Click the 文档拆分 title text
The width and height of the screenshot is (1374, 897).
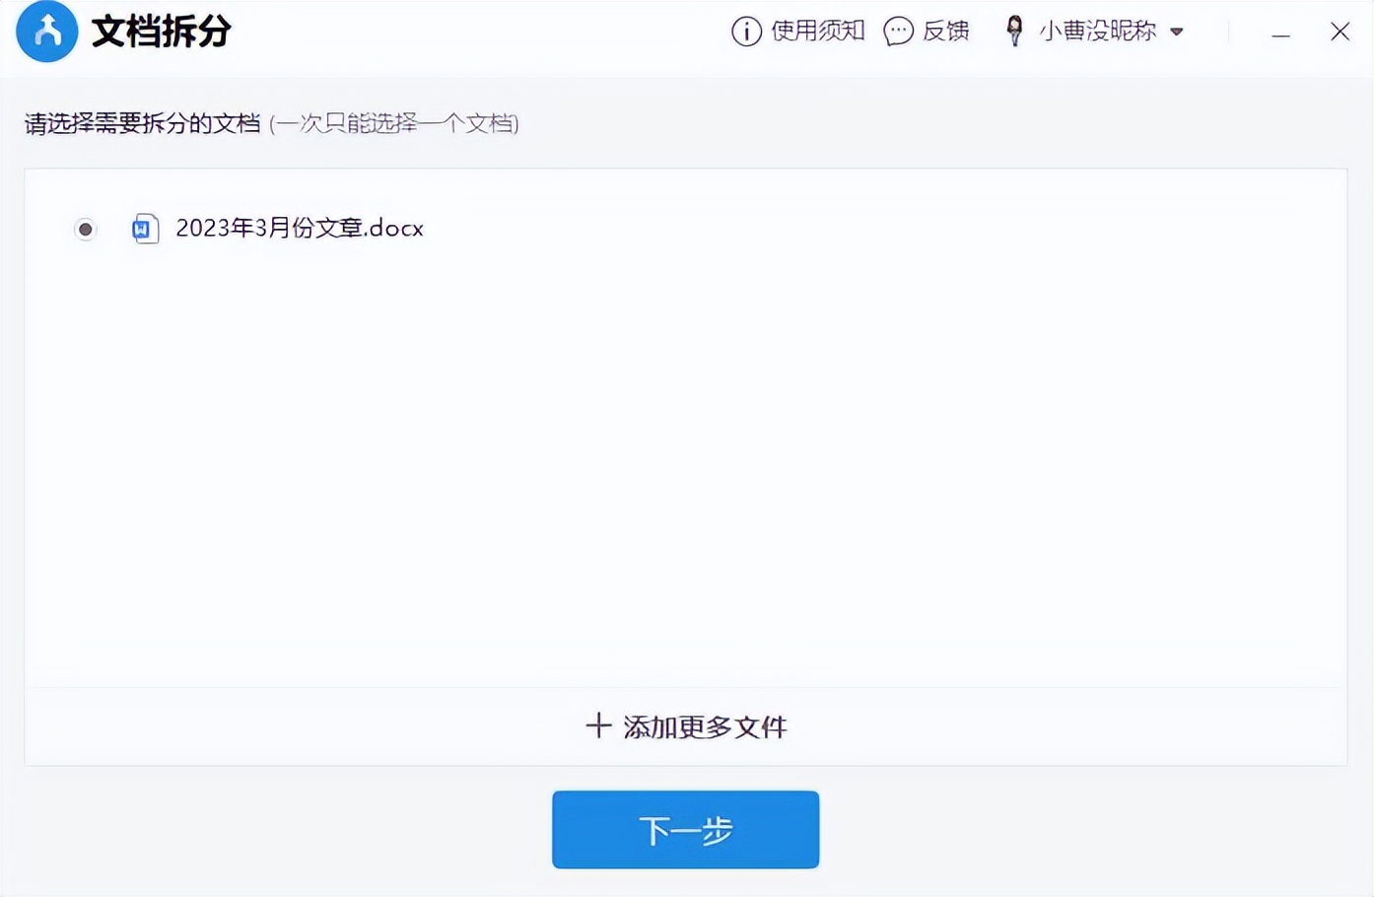[161, 31]
